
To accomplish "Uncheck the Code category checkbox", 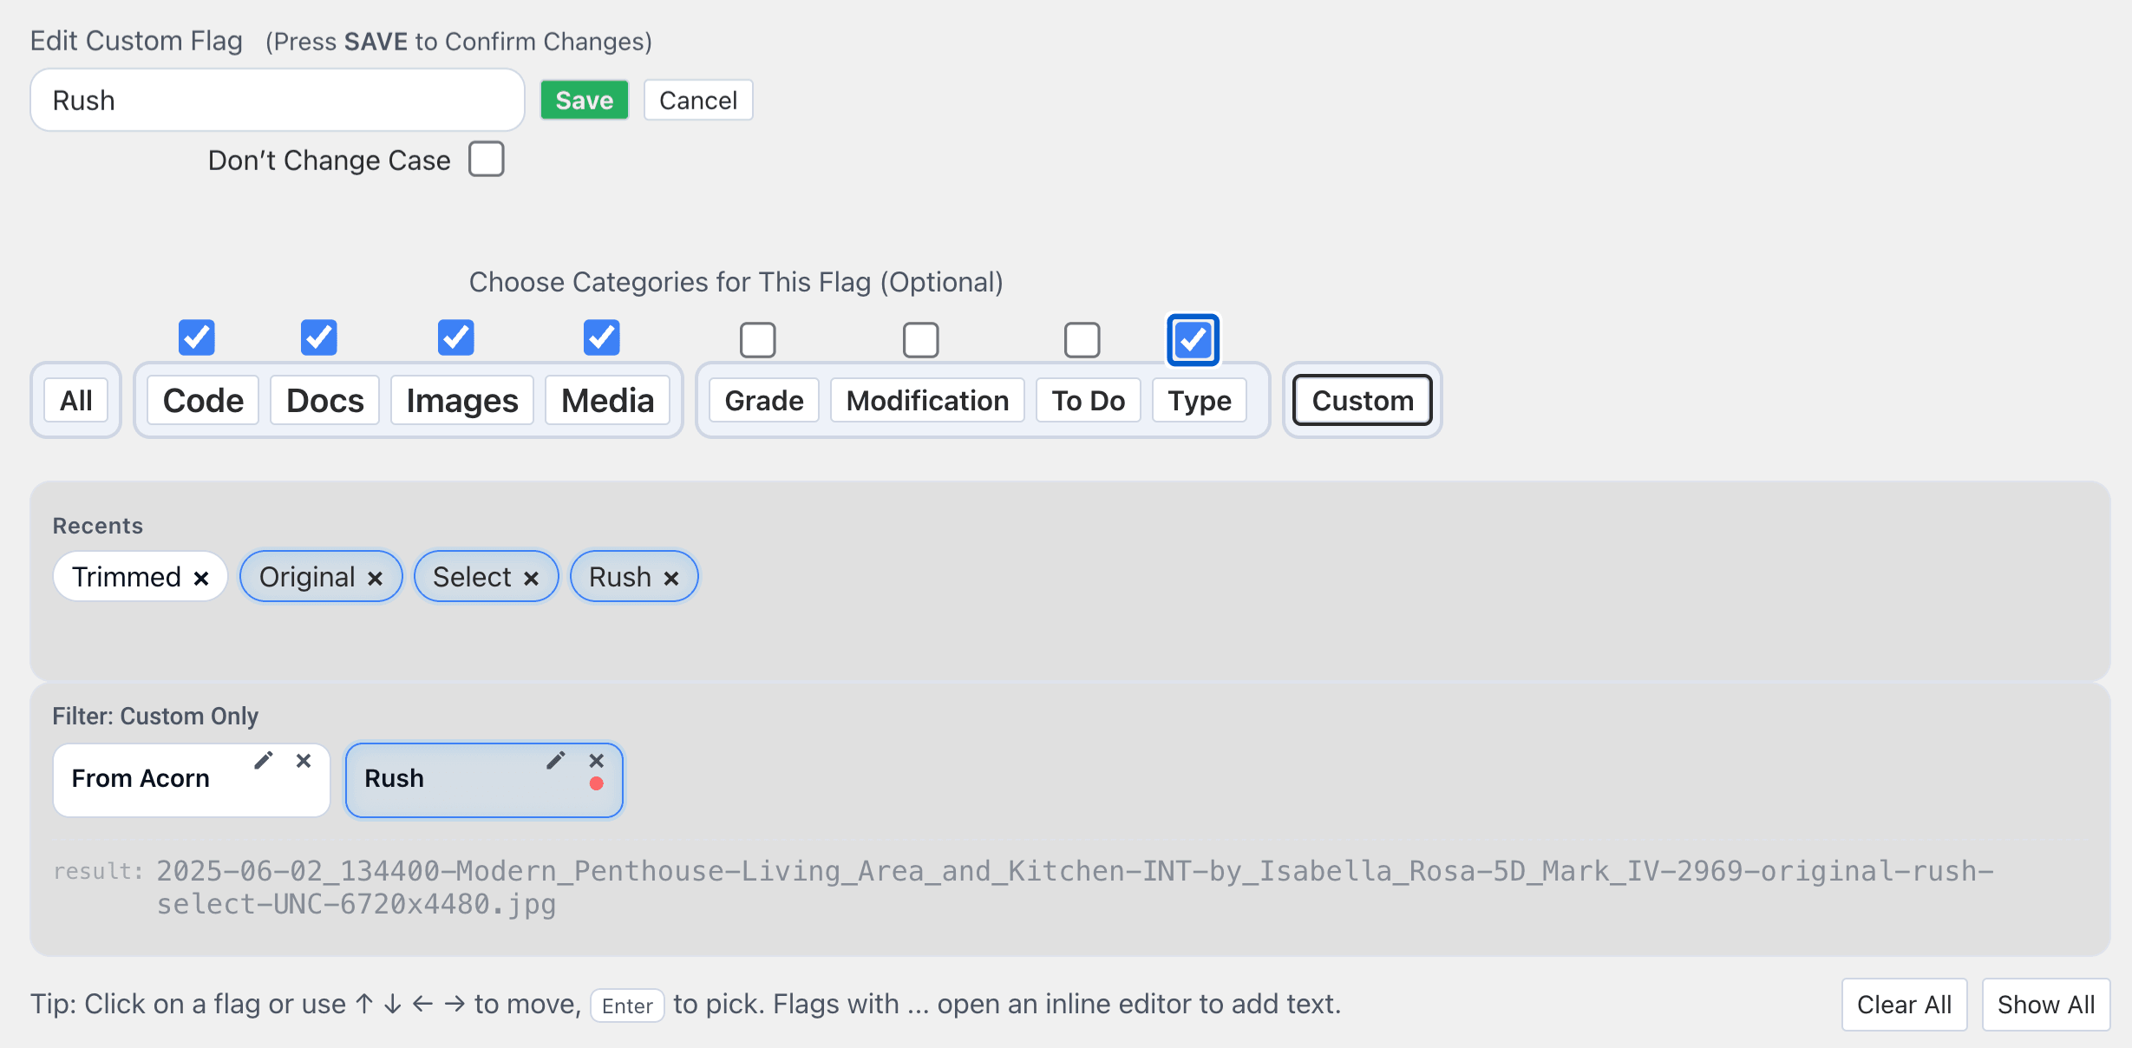I will point(197,337).
